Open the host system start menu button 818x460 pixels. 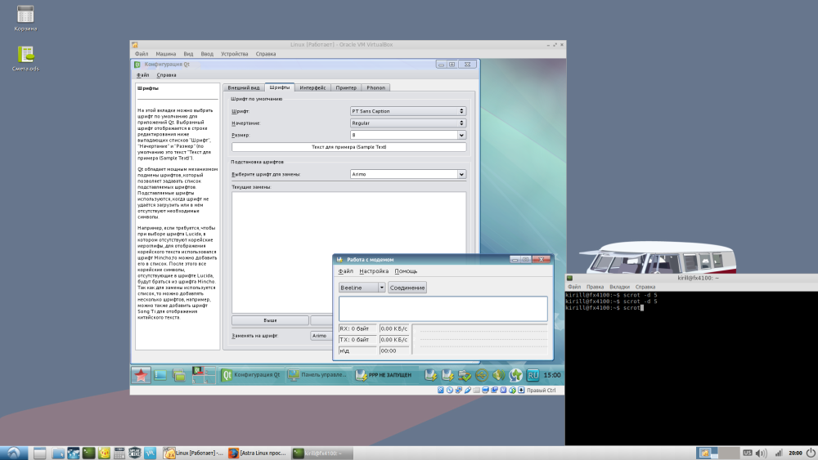click(14, 453)
